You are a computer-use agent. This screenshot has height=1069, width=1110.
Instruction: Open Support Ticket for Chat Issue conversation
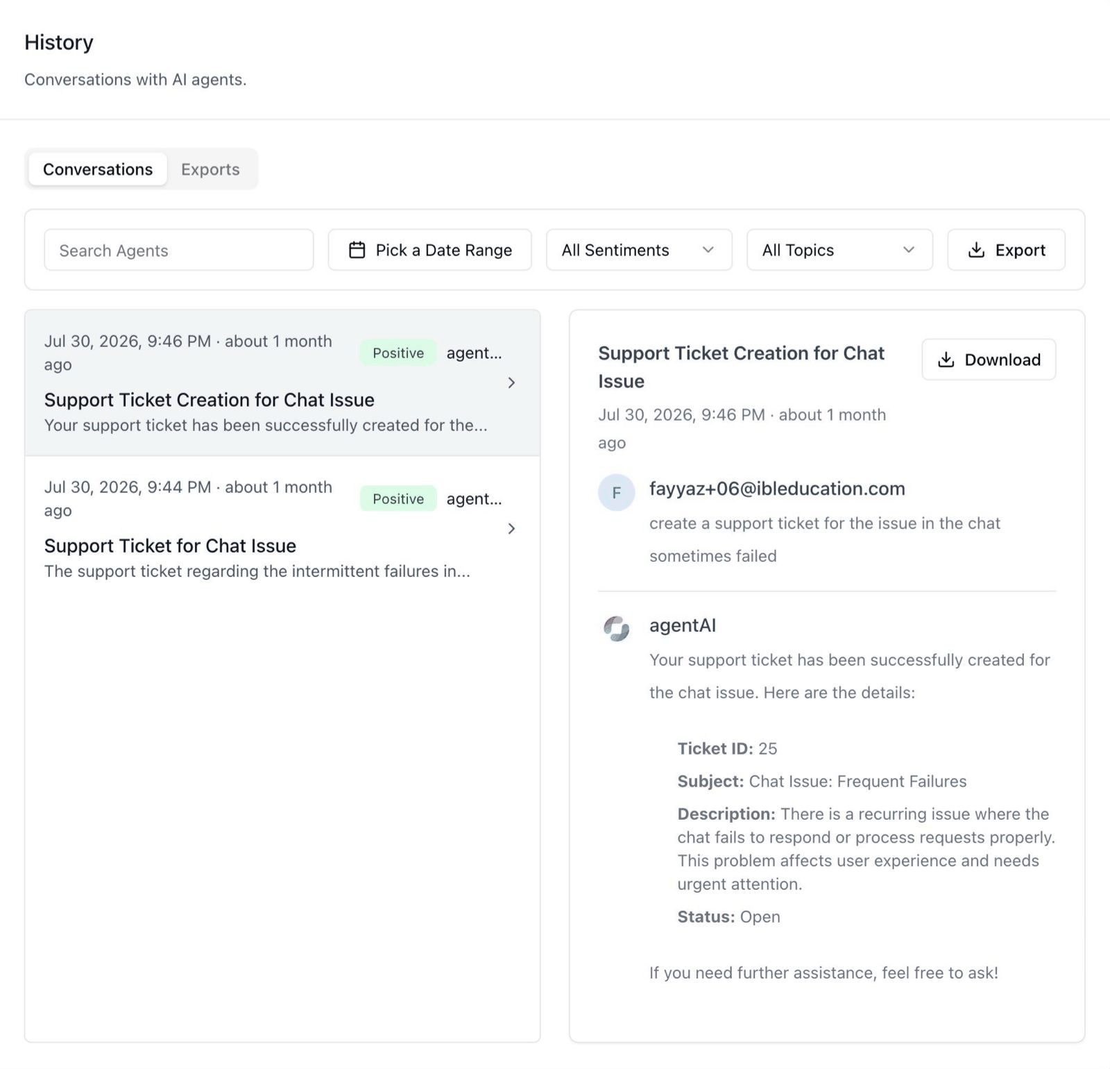[282, 528]
